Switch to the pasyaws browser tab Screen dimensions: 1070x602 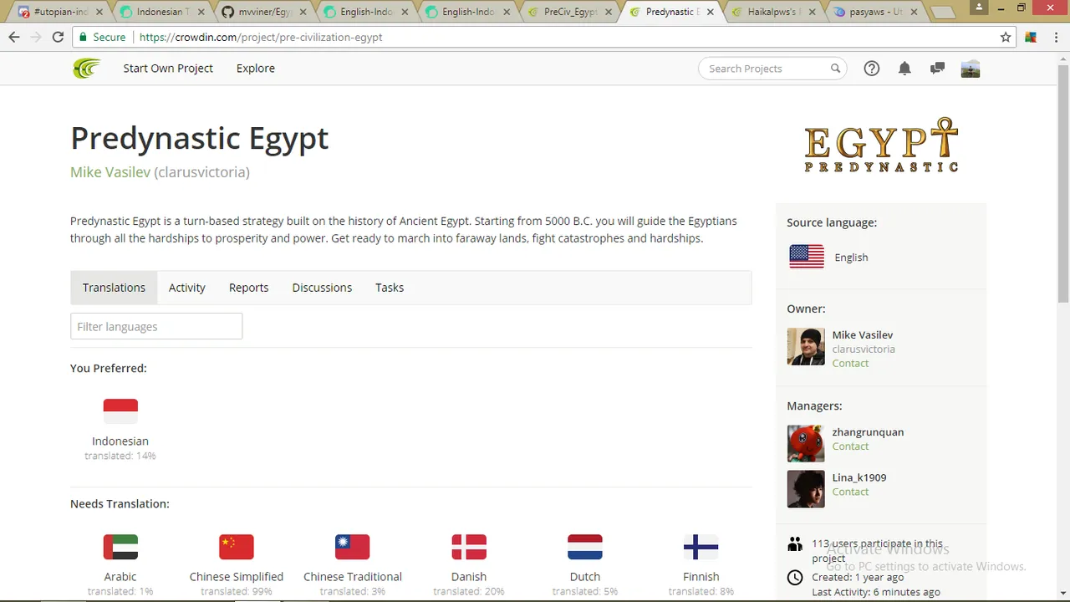coord(876,12)
